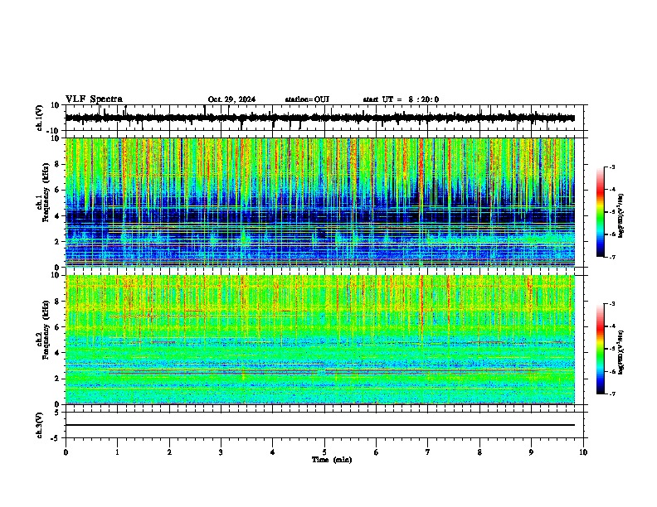Click the ch.2 spectrogram color bar

pos(601,349)
